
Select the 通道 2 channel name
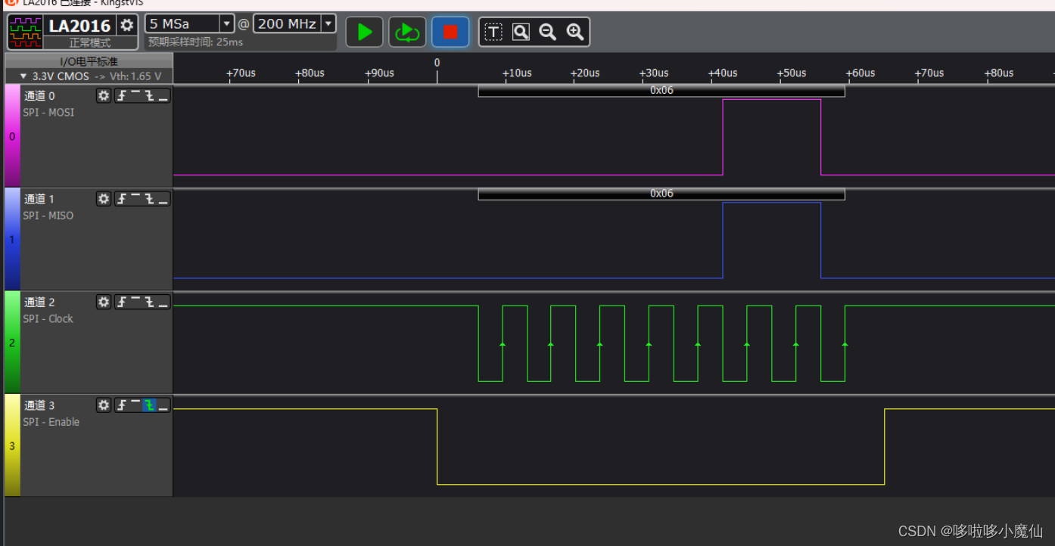pos(39,302)
